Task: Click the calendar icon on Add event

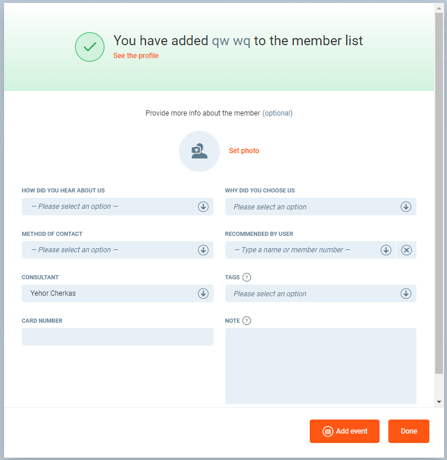Action: click(328, 431)
